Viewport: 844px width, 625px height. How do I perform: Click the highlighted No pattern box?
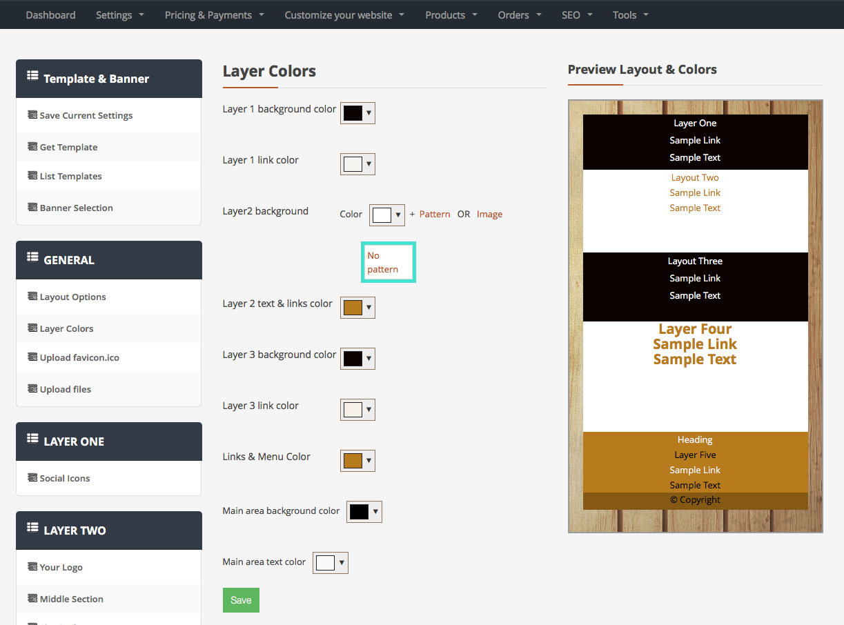388,262
